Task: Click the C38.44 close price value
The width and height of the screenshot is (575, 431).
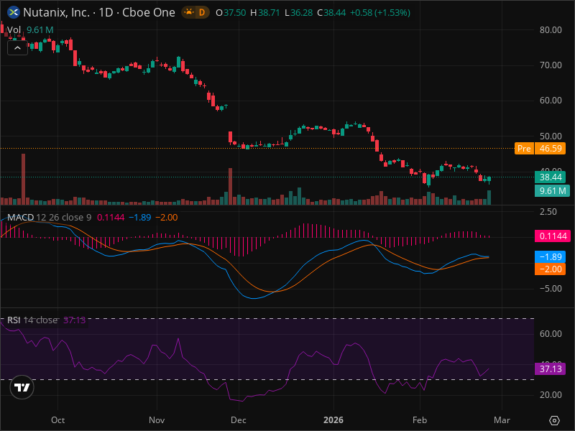Action: pos(331,12)
